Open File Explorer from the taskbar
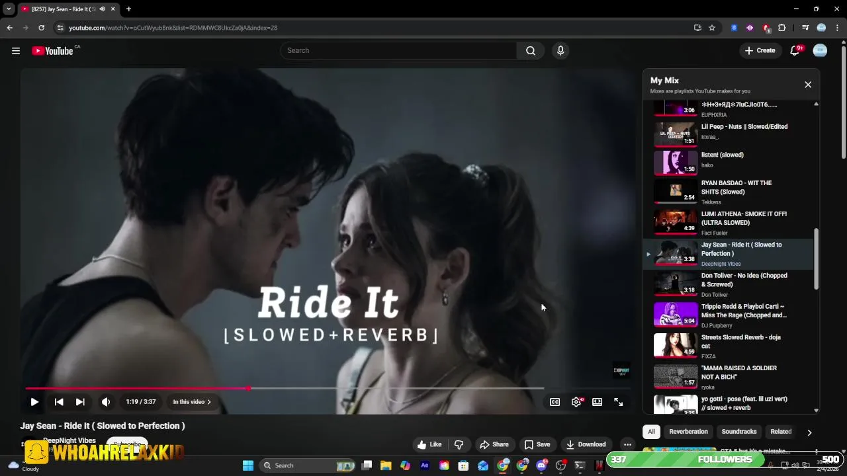This screenshot has height=476, width=847. click(386, 465)
